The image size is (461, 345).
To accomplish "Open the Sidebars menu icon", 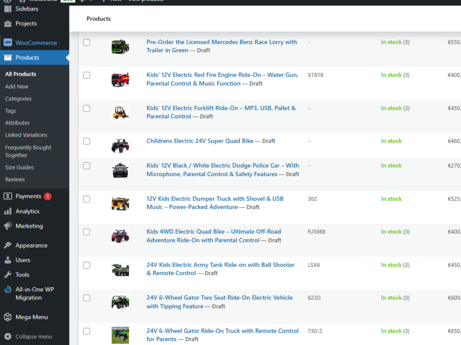I will pos(8,9).
